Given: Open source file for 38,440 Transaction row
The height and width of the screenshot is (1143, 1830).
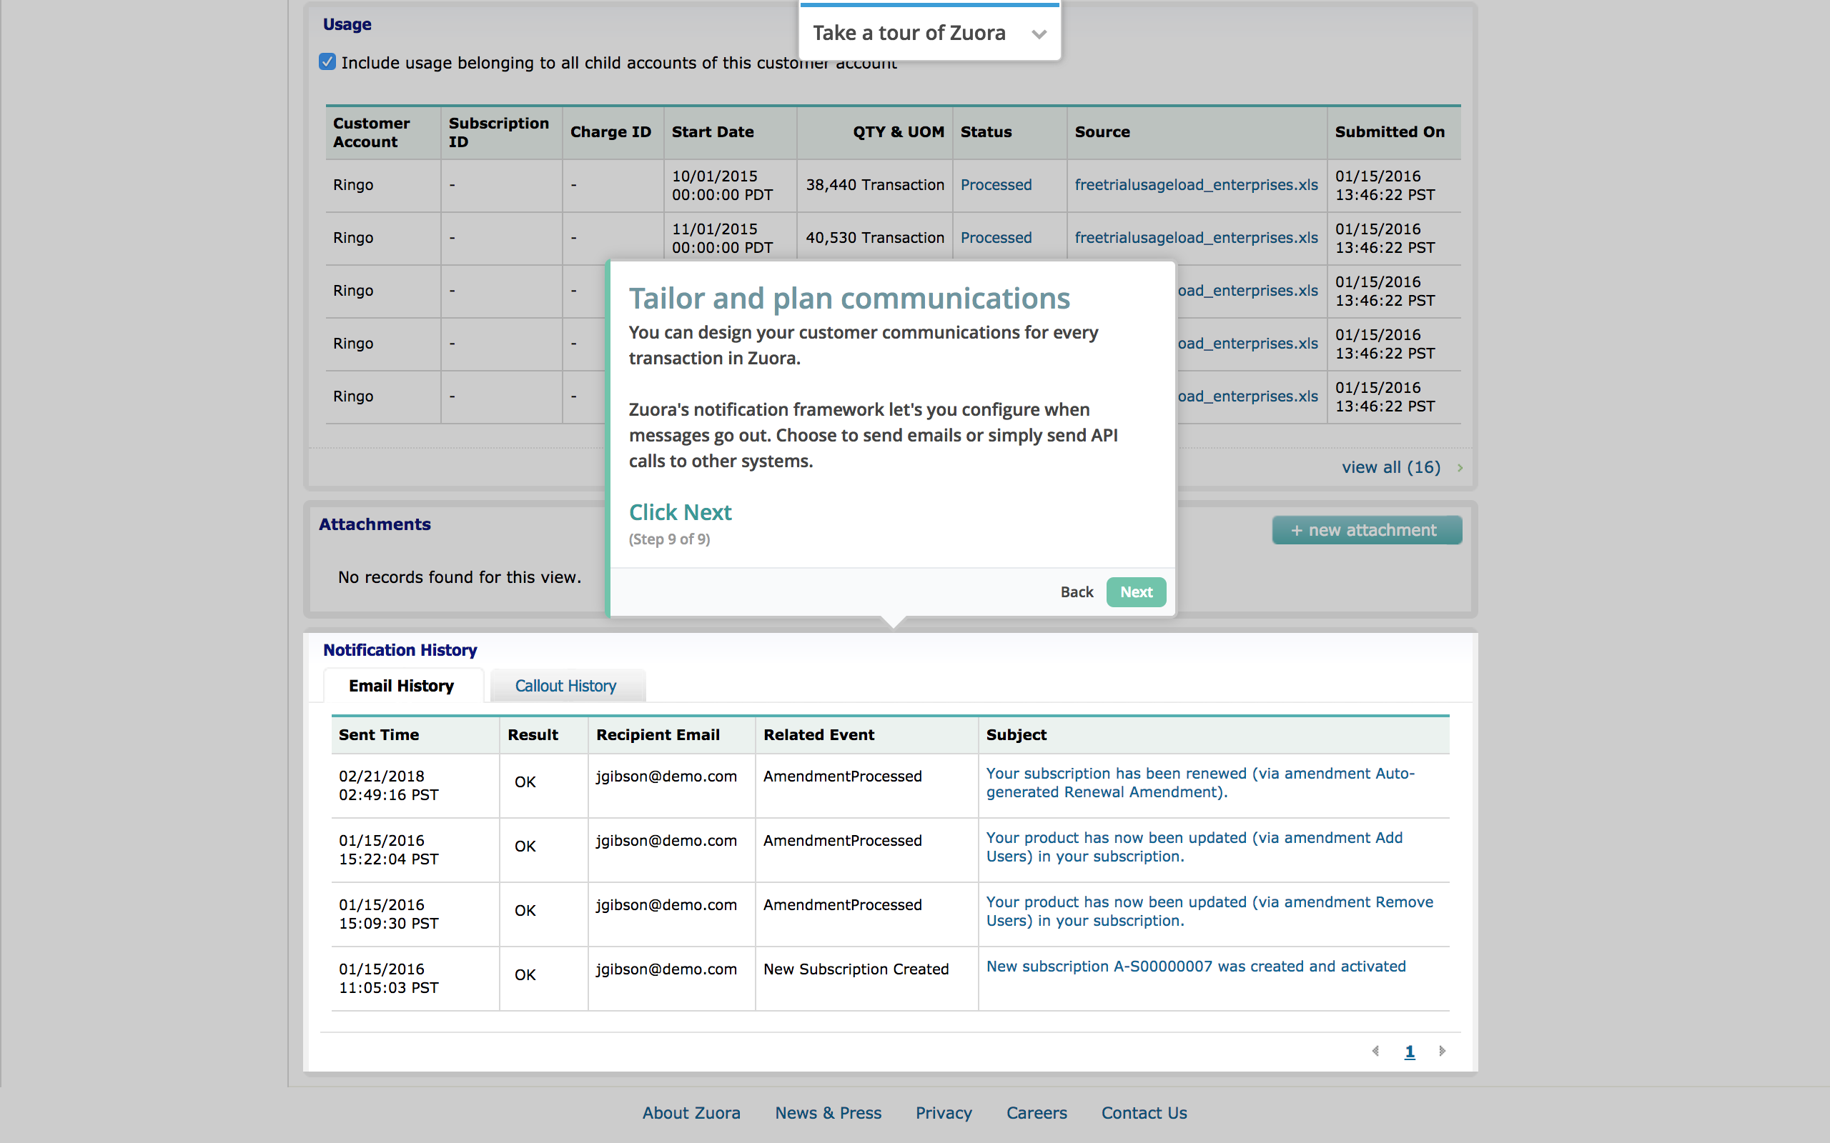Looking at the screenshot, I should (1195, 185).
